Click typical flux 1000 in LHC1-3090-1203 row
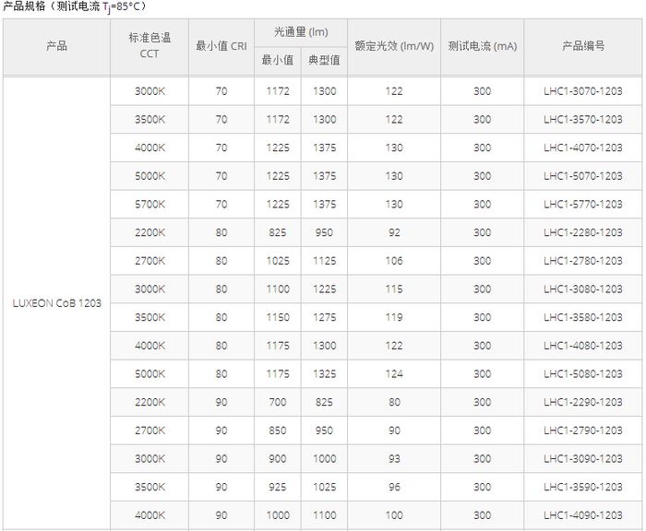This screenshot has width=646, height=531. point(324,458)
